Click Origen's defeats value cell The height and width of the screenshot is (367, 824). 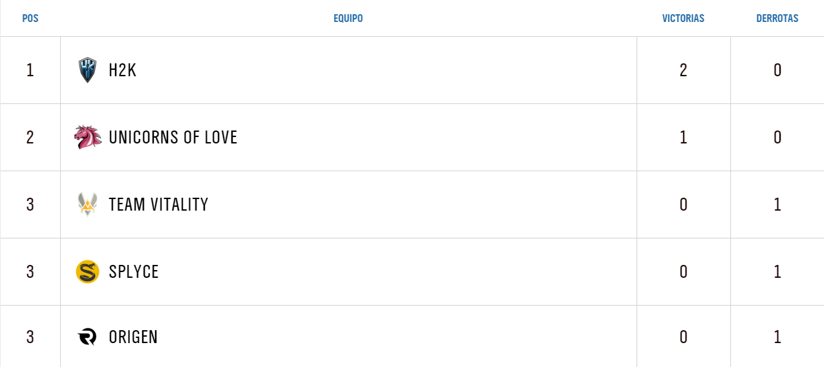click(777, 337)
